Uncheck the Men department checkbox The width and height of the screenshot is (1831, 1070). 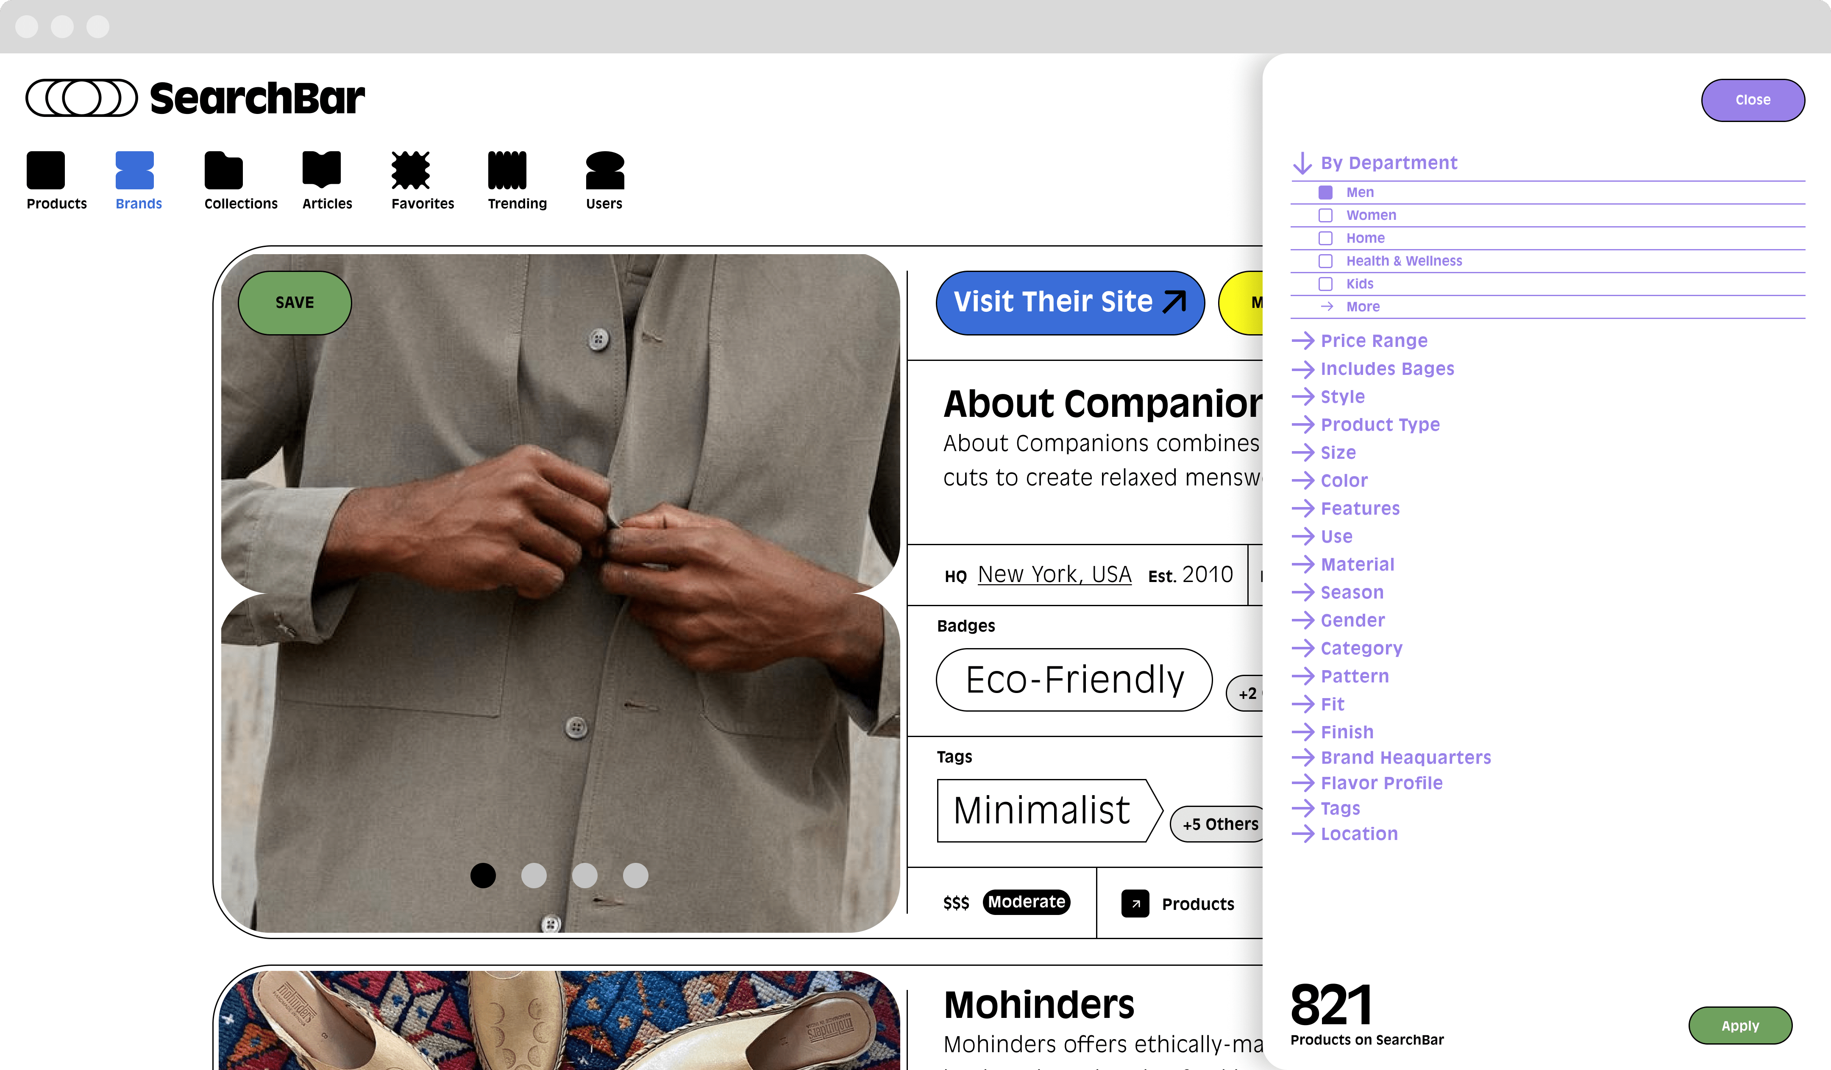tap(1325, 192)
